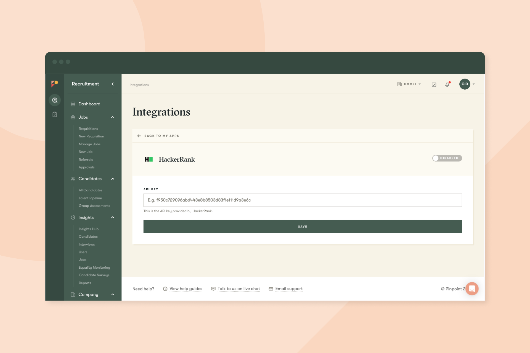530x353 pixels.
Task: Enable the HackerRank Disabled toggle
Action: pos(447,158)
